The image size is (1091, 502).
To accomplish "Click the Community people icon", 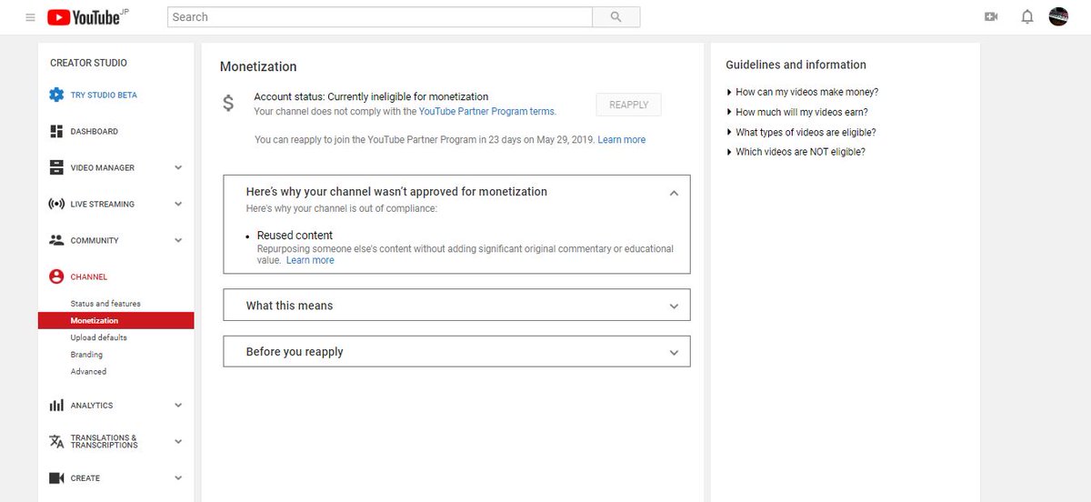I will click(56, 240).
